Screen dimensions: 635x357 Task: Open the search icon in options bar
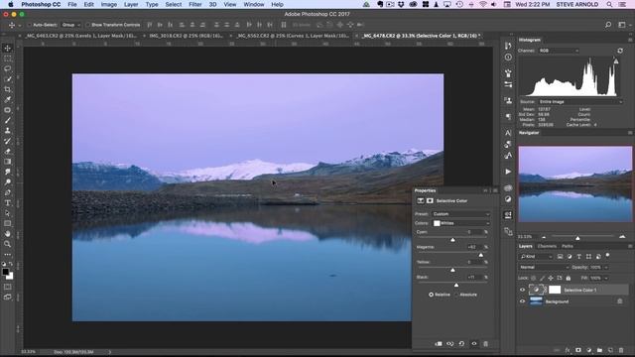pyautogui.click(x=608, y=25)
